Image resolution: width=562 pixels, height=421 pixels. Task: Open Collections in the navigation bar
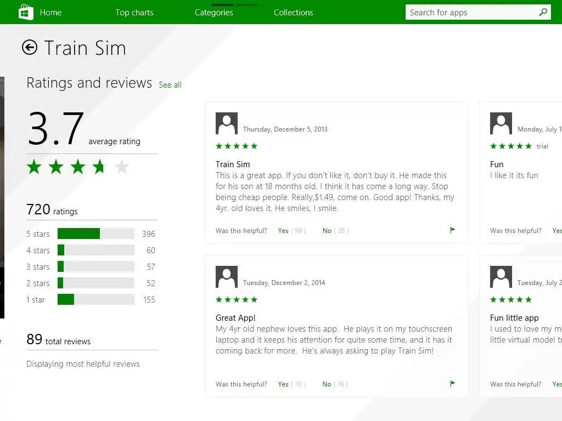(294, 13)
